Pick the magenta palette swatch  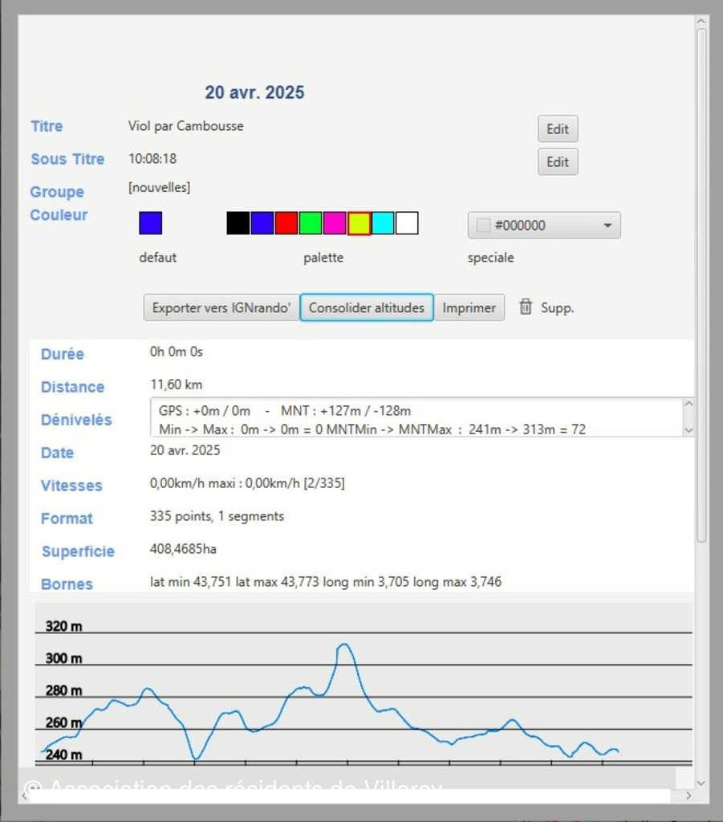click(x=335, y=223)
